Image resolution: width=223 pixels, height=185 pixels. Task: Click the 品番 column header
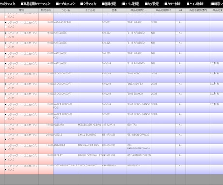point(114,10)
